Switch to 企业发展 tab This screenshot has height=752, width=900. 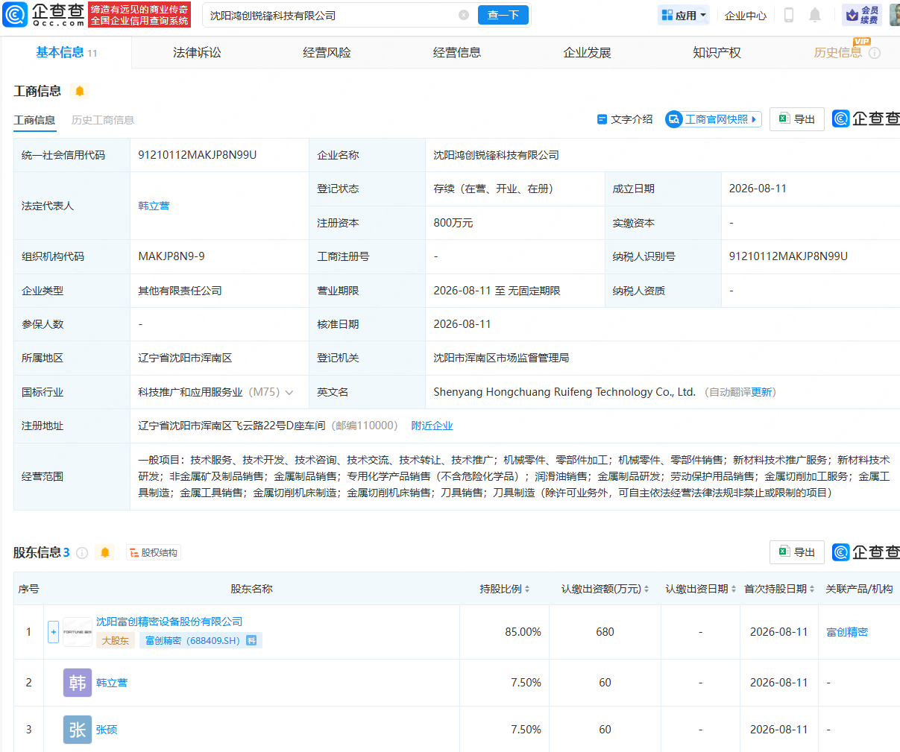pos(587,53)
